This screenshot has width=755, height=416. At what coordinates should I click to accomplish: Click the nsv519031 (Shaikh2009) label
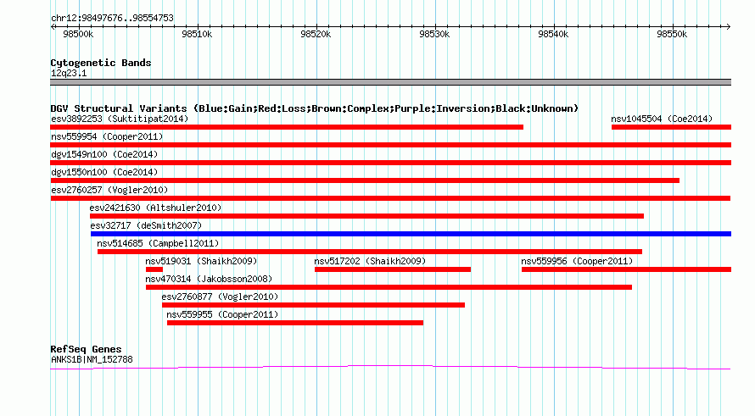pyautogui.click(x=201, y=261)
